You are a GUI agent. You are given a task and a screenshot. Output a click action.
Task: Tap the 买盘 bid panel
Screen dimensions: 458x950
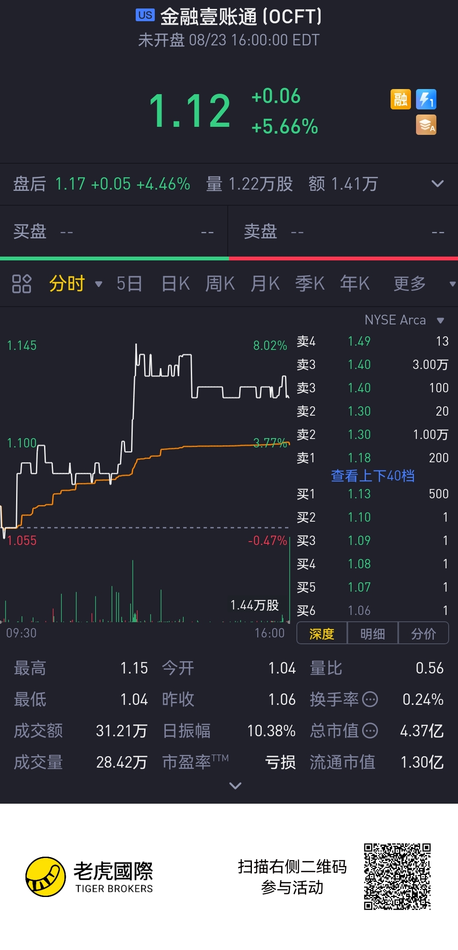coord(114,232)
